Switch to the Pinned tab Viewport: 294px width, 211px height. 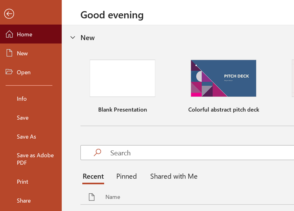tap(127, 176)
